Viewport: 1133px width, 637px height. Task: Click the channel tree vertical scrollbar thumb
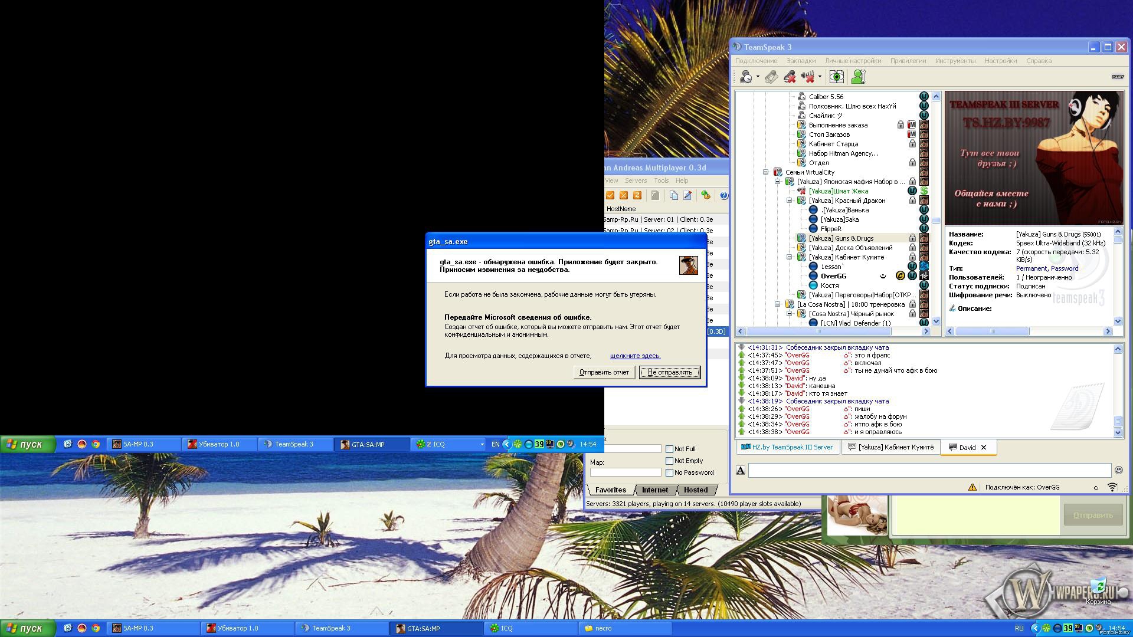[936, 221]
